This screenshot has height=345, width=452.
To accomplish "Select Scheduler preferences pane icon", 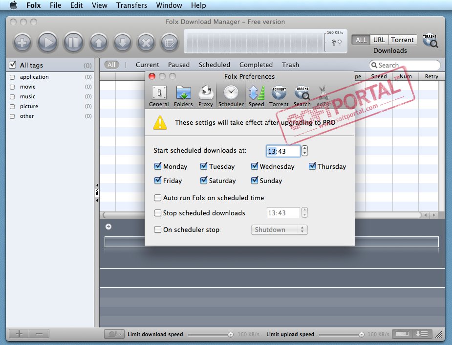I will (x=231, y=96).
